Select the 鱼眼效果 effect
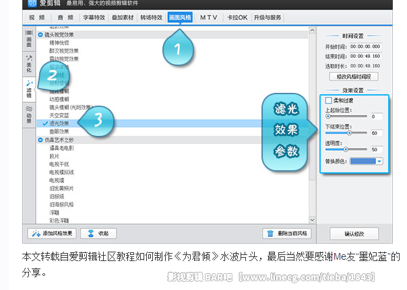 click(x=59, y=131)
